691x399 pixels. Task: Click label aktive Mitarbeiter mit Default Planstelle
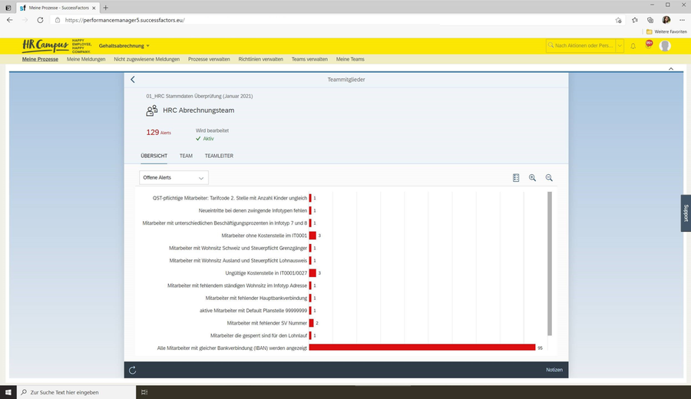[x=253, y=311]
